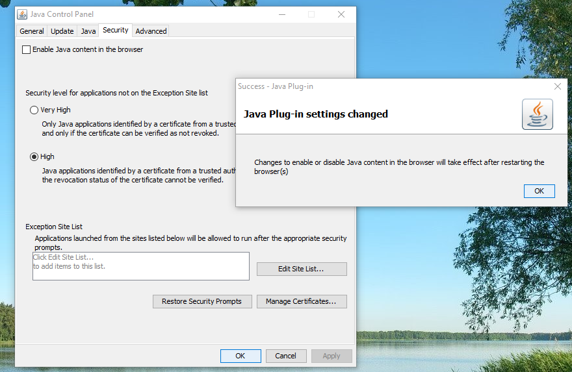Screen dimensions: 572x372
Task: Close the Java Control Panel window
Action: tap(341, 14)
